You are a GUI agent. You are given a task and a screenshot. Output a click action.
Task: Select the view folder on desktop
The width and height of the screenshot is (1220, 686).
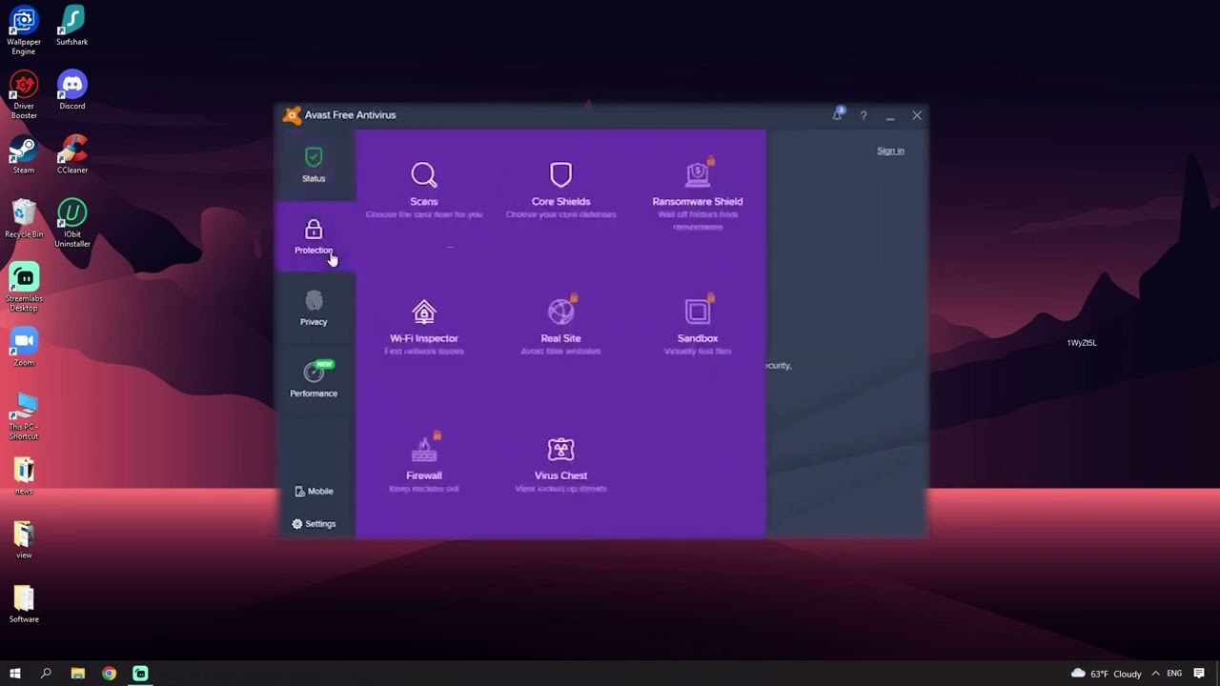click(24, 540)
